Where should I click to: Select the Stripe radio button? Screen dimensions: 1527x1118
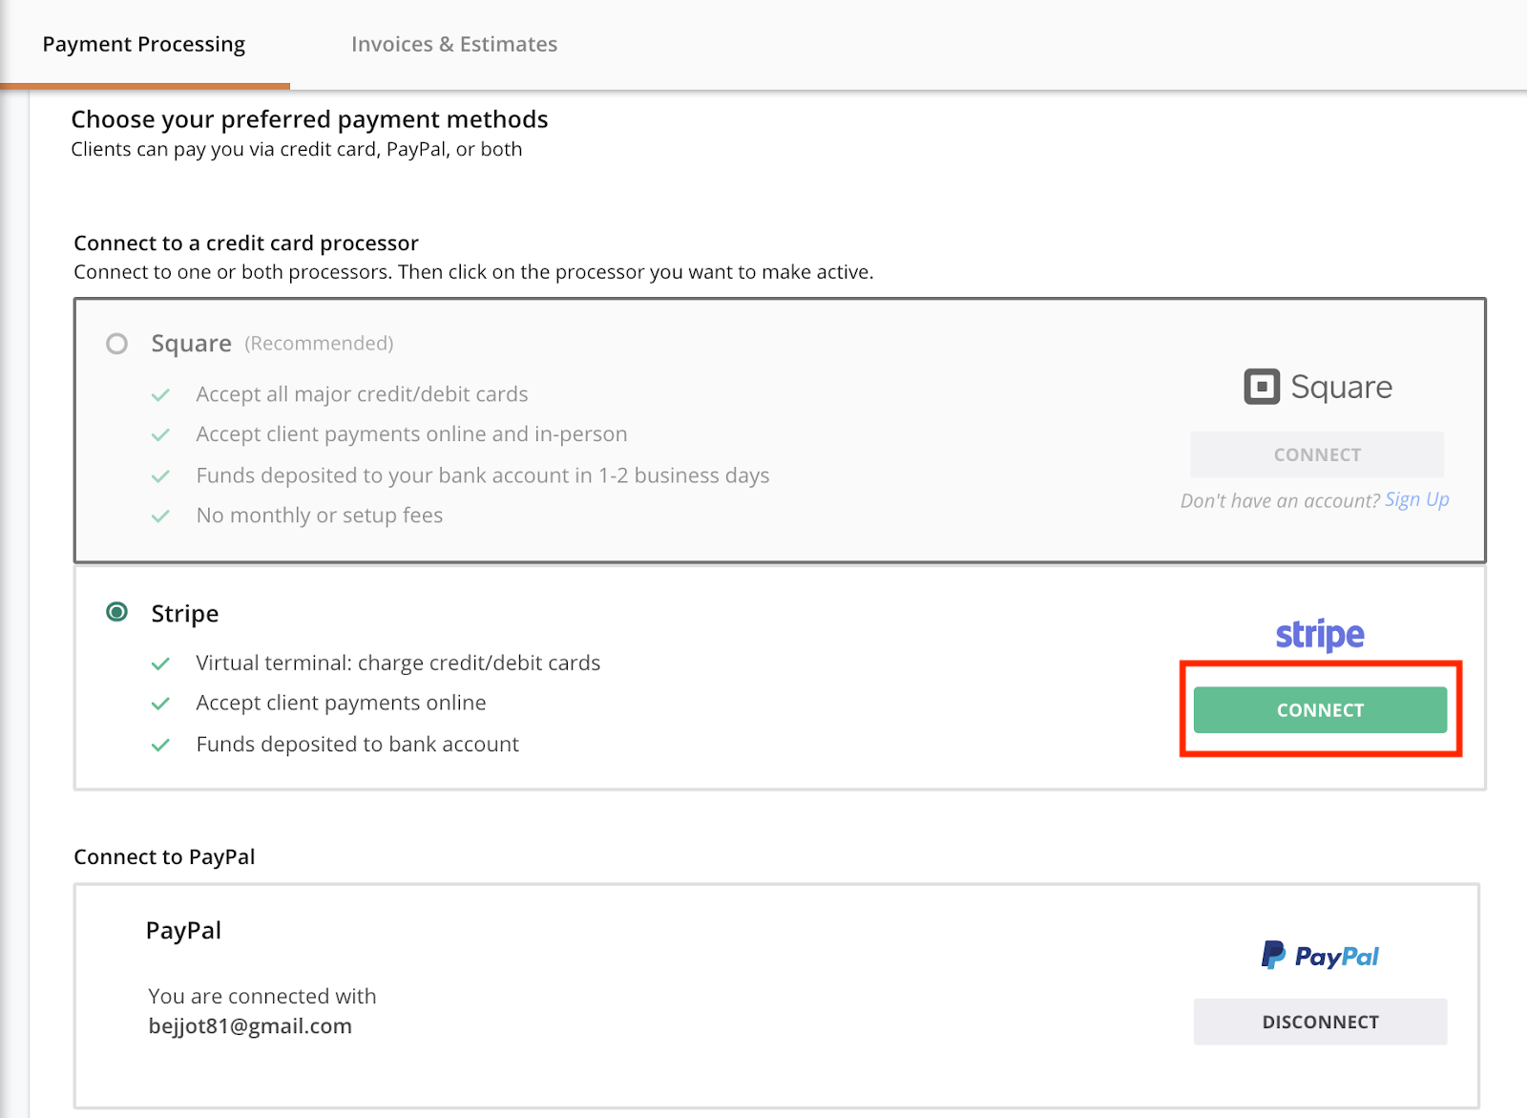coord(116,612)
